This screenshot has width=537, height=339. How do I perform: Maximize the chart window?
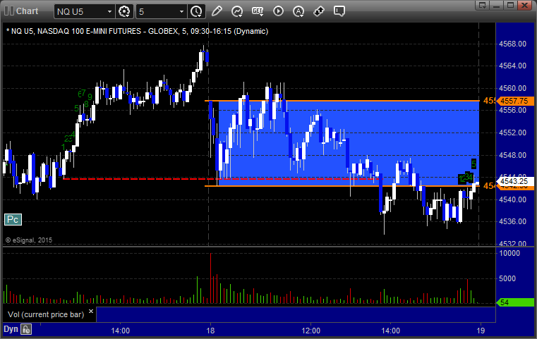point(511,5)
